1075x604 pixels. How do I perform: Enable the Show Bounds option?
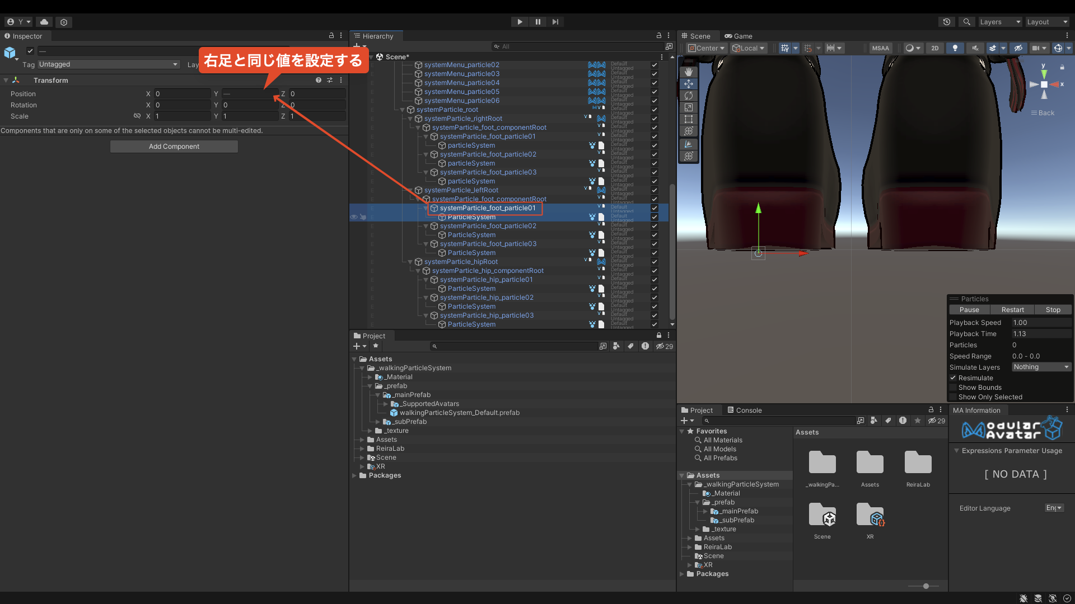tap(953, 388)
